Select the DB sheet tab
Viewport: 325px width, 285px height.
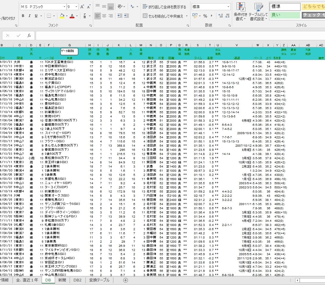(48, 280)
